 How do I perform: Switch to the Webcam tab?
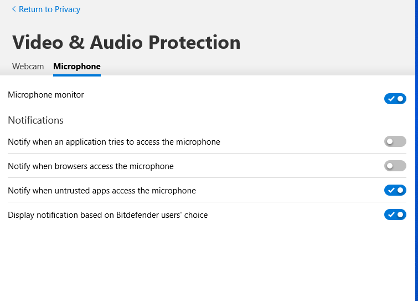(28, 67)
